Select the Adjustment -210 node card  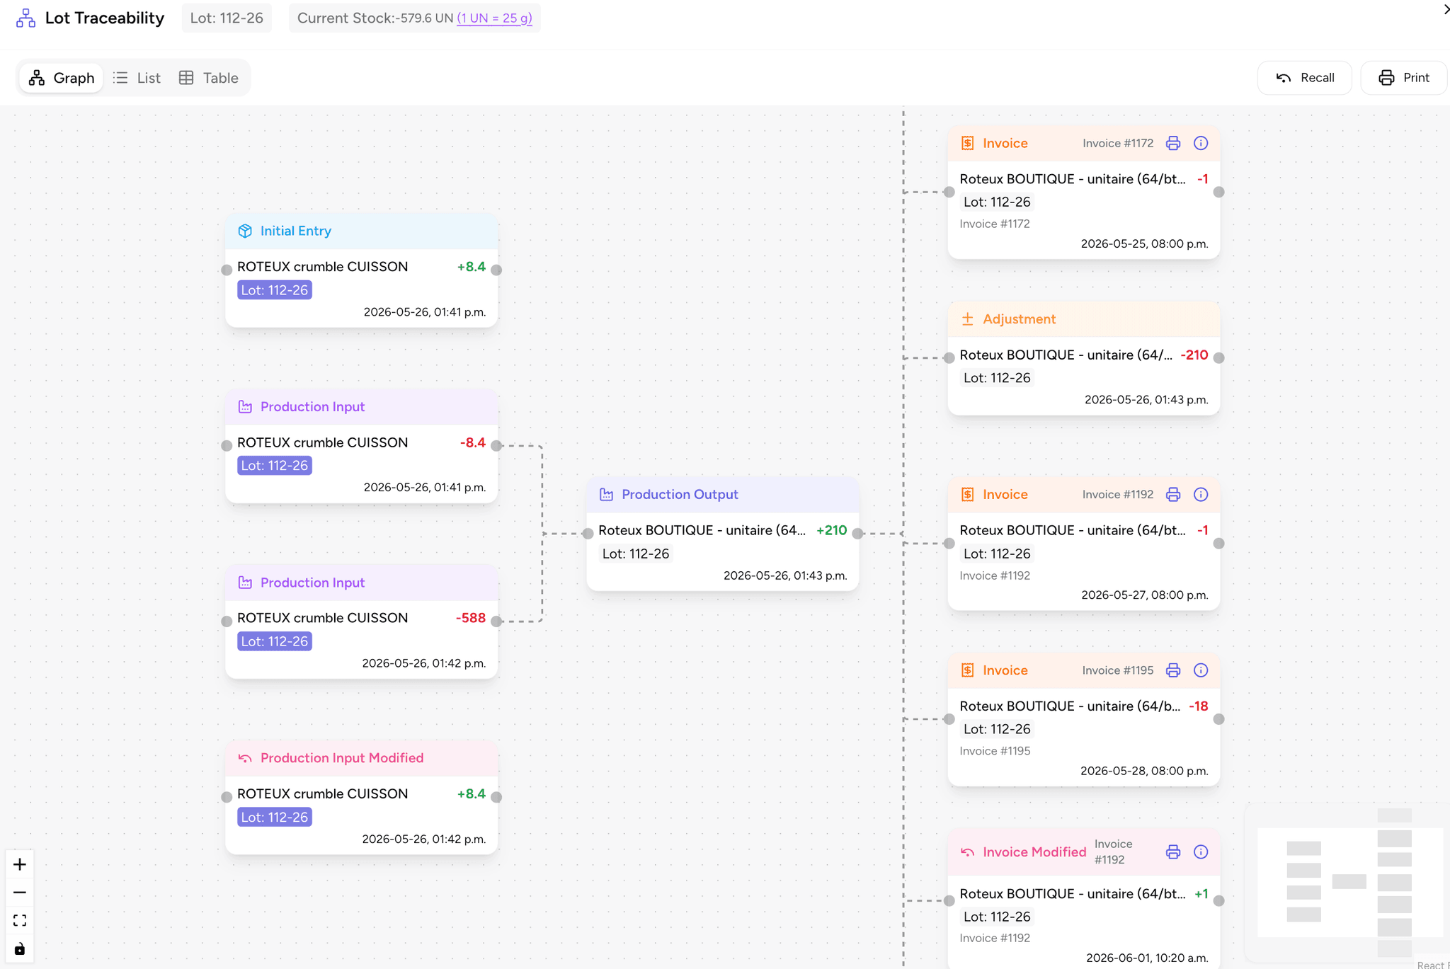tap(1084, 359)
